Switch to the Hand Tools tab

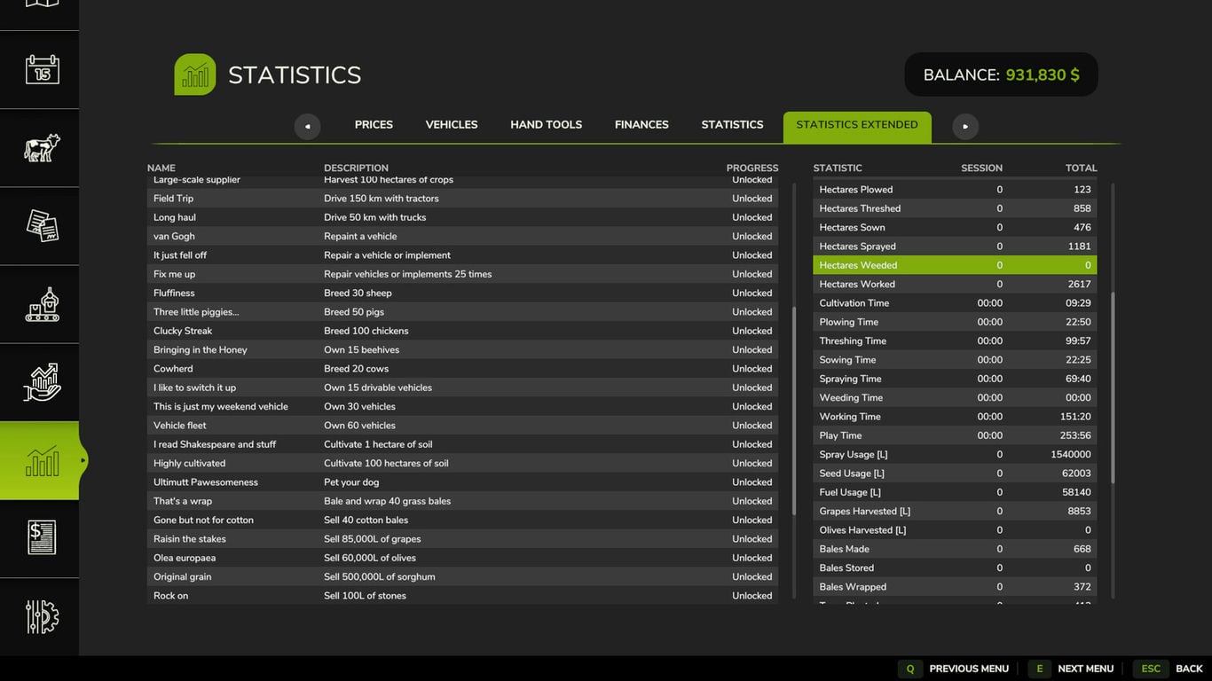click(546, 125)
